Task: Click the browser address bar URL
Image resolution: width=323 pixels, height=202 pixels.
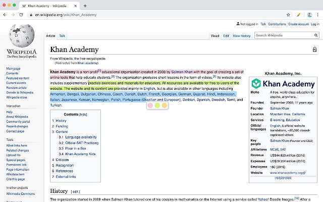Action: click(66, 15)
